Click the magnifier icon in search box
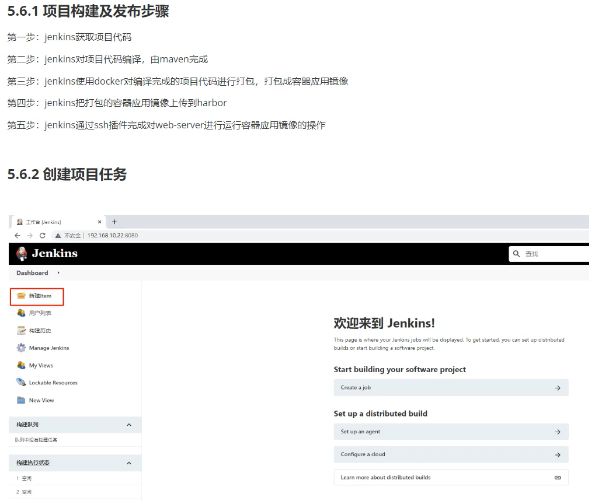Screen dimensions: 602x501 click(516, 254)
